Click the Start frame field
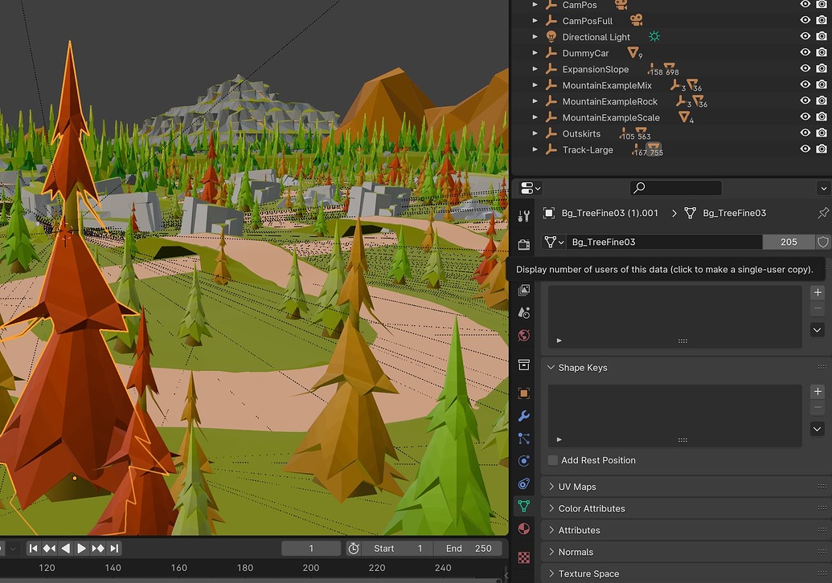This screenshot has width=832, height=583. (397, 548)
